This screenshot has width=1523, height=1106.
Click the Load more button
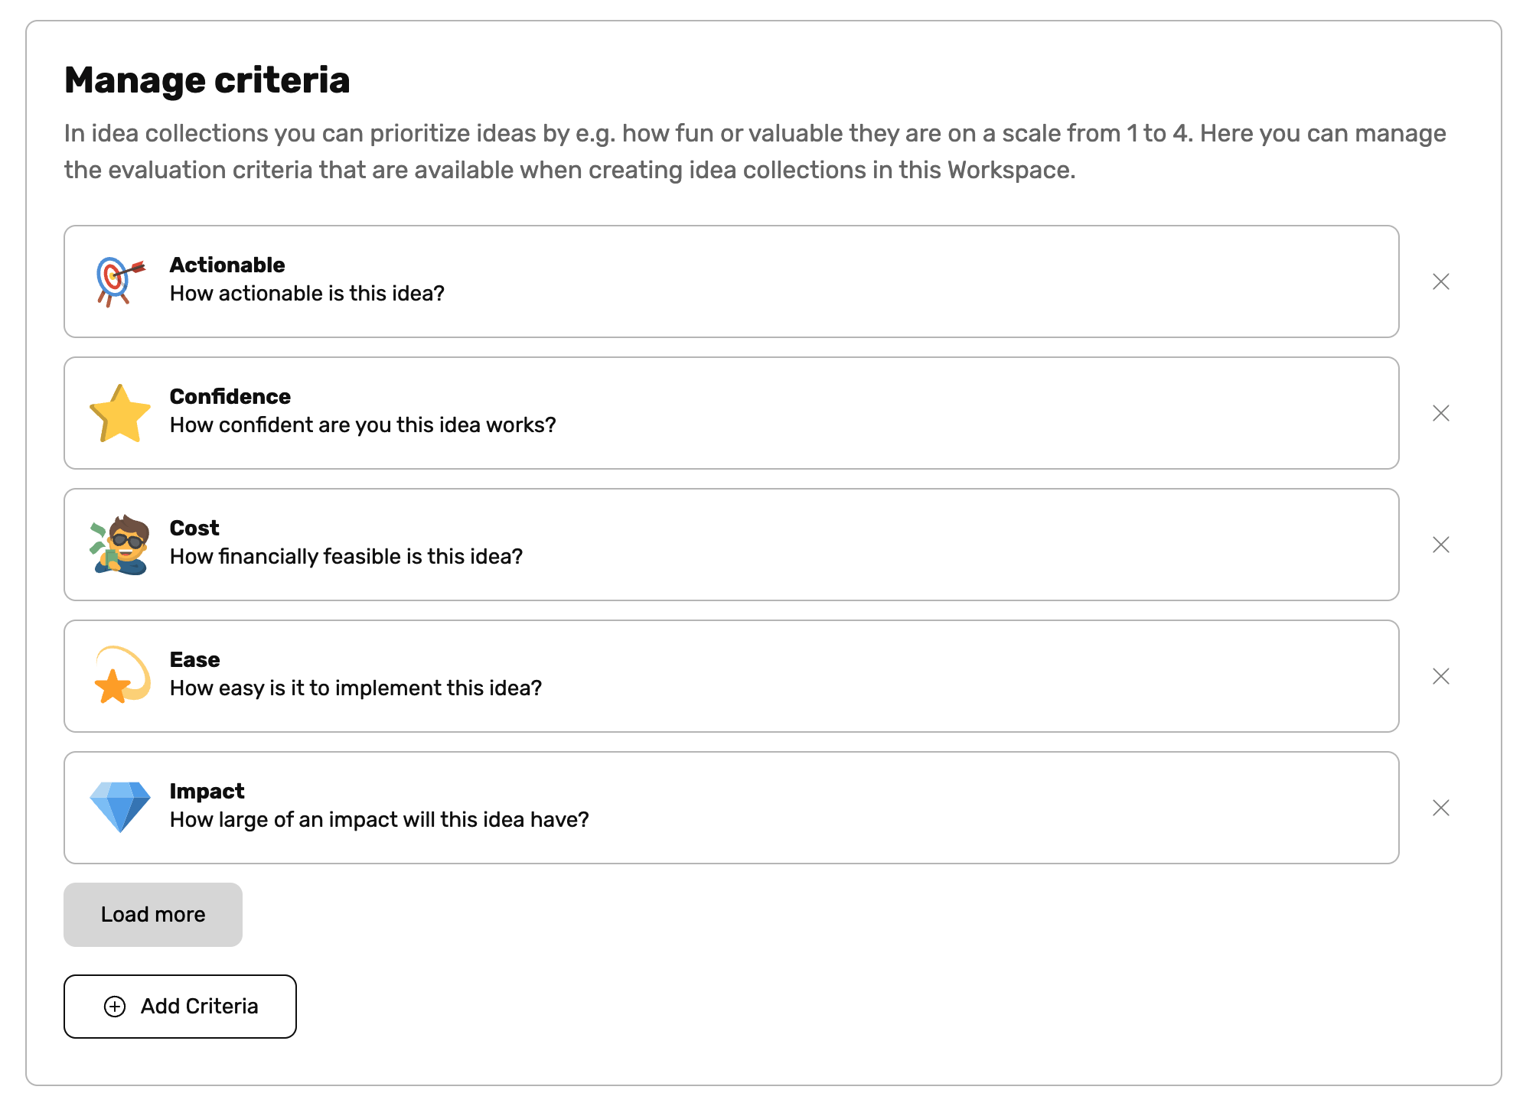[152, 914]
